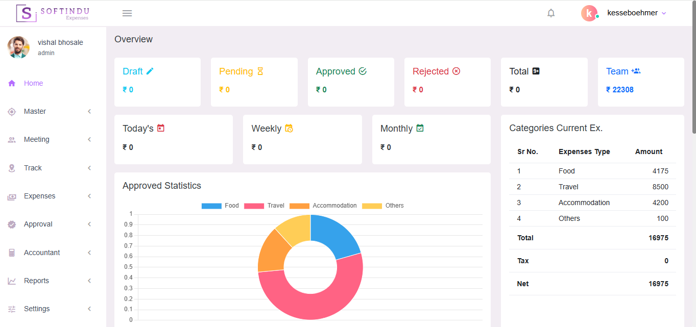
Task: Click the Today's calendar icon
Action: coord(161,128)
